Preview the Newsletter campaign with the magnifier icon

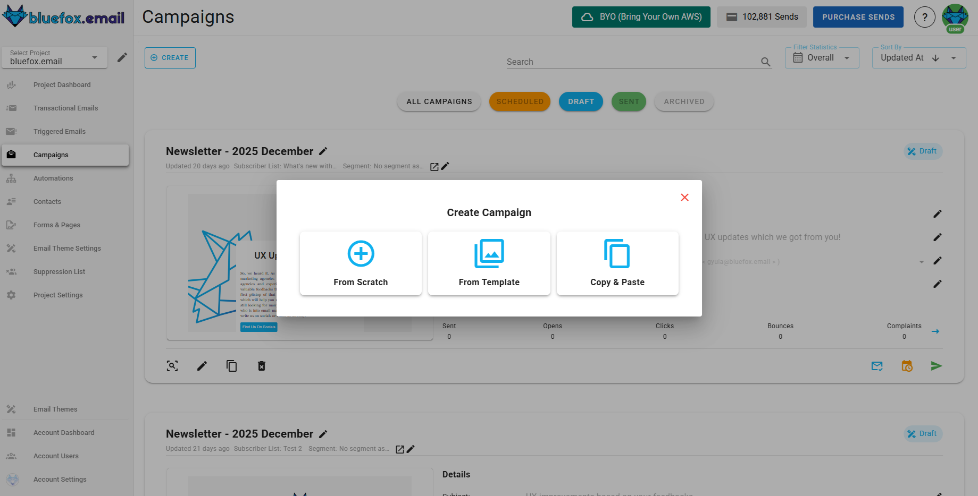[172, 365]
